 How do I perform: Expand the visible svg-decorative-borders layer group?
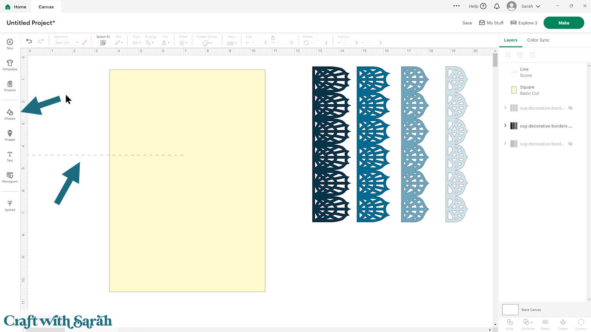[x=505, y=126]
